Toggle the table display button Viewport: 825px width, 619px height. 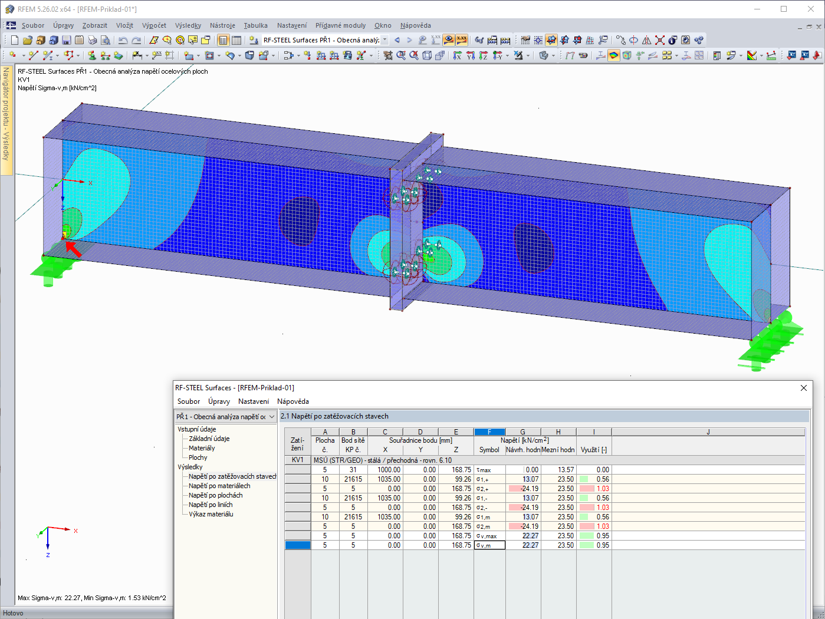point(236,40)
